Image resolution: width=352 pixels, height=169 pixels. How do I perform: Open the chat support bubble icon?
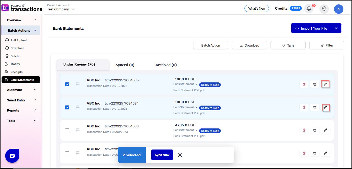point(12,156)
